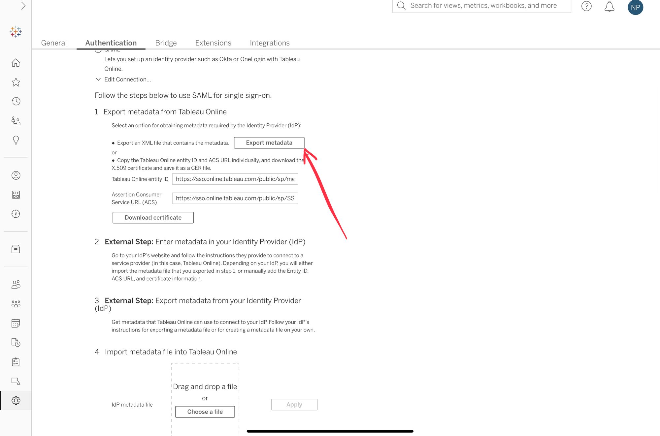Open Site Status icon in sidebar
Viewport: 660px width, 436px height.
(x=16, y=381)
